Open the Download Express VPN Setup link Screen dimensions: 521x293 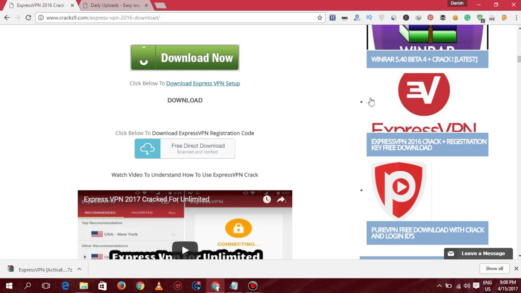point(203,83)
